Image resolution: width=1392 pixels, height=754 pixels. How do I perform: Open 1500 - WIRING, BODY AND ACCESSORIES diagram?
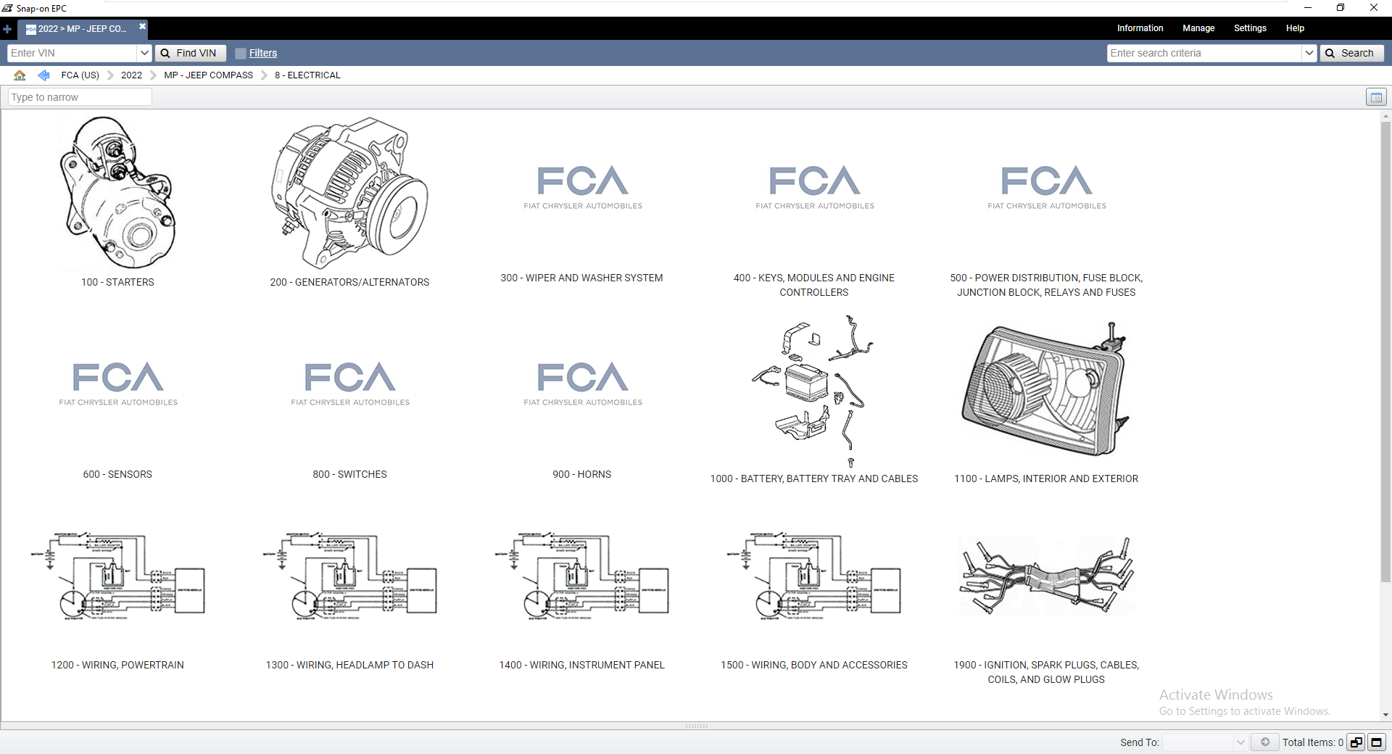tap(813, 577)
